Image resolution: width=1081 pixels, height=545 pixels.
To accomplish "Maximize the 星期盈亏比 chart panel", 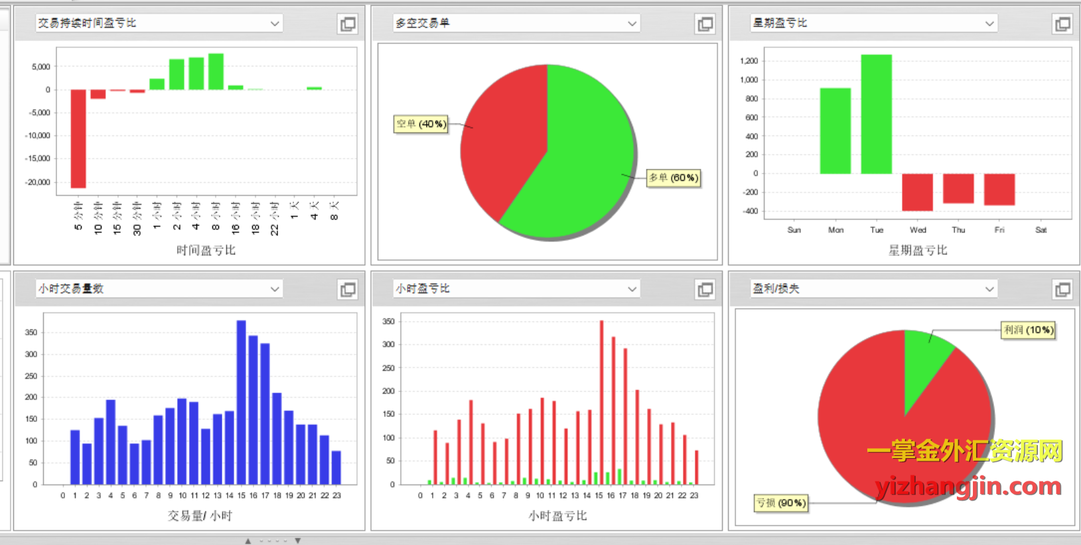I will 1062,25.
